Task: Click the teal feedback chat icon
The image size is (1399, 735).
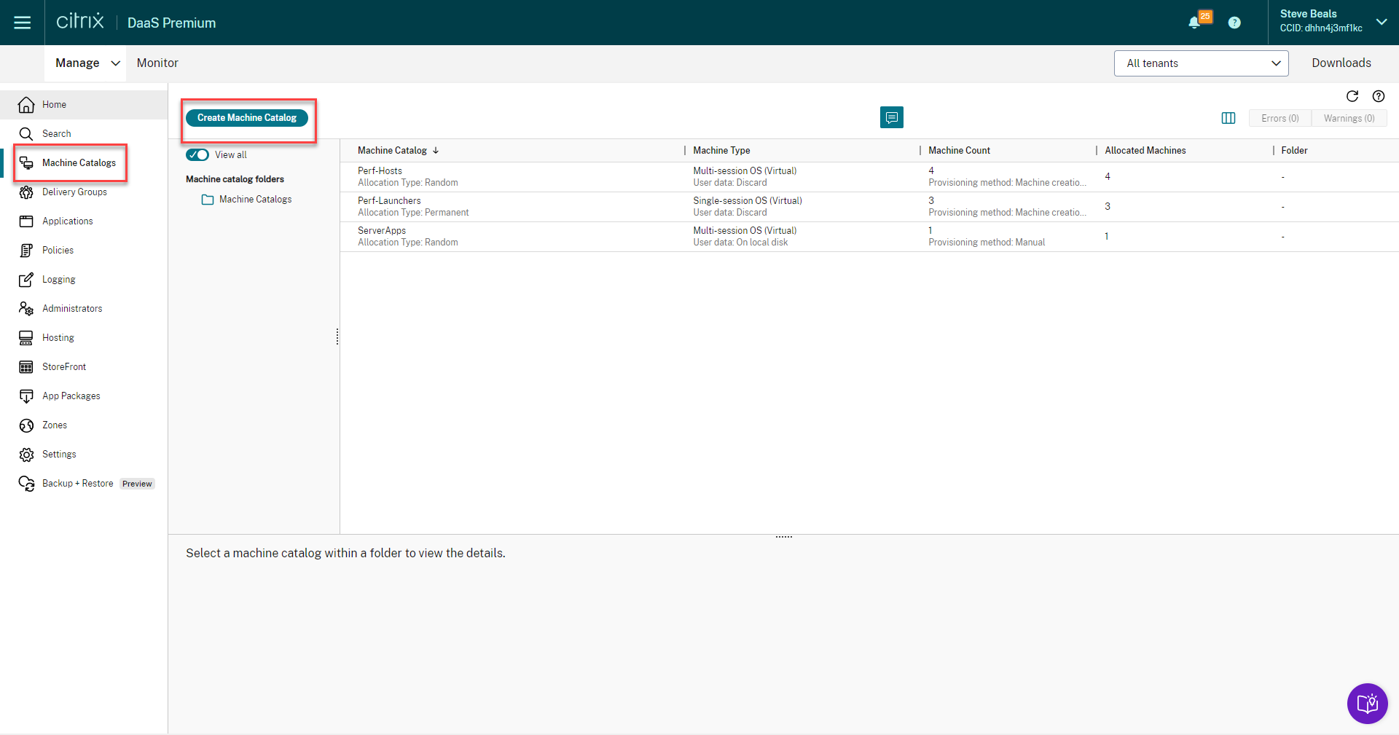Action: coord(891,117)
